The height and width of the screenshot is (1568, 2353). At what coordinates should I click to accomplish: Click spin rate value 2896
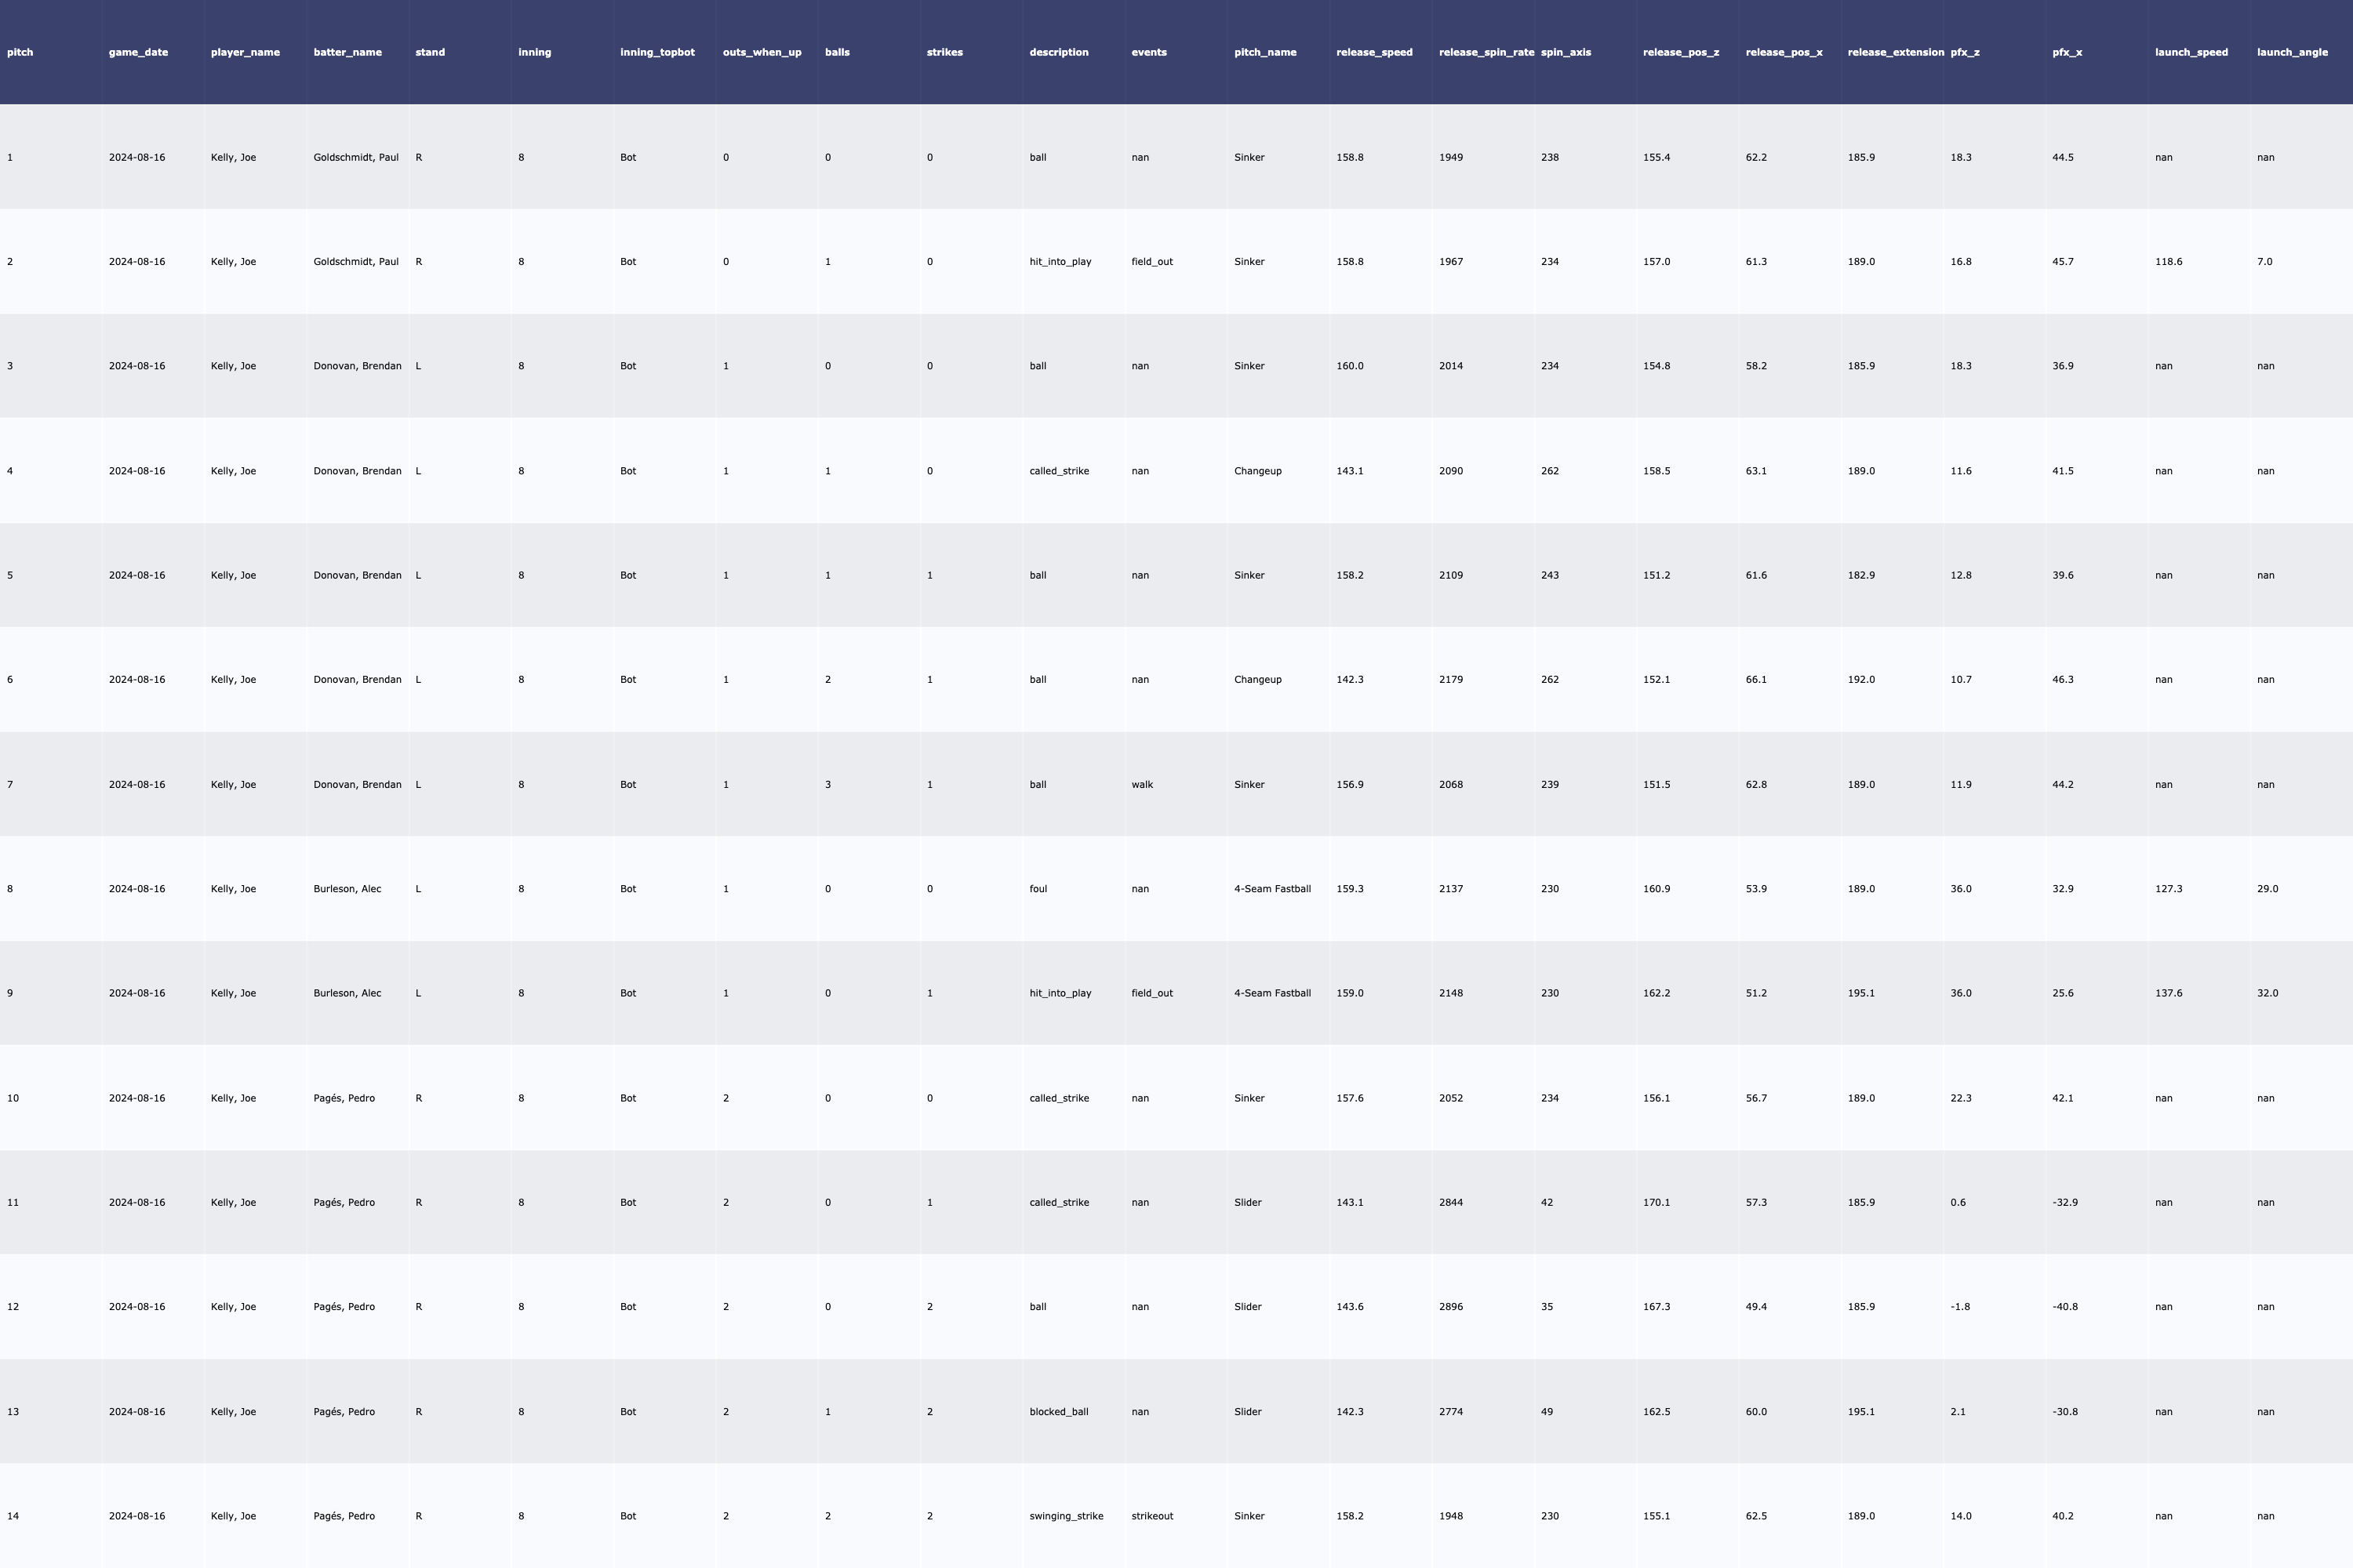(1450, 1307)
